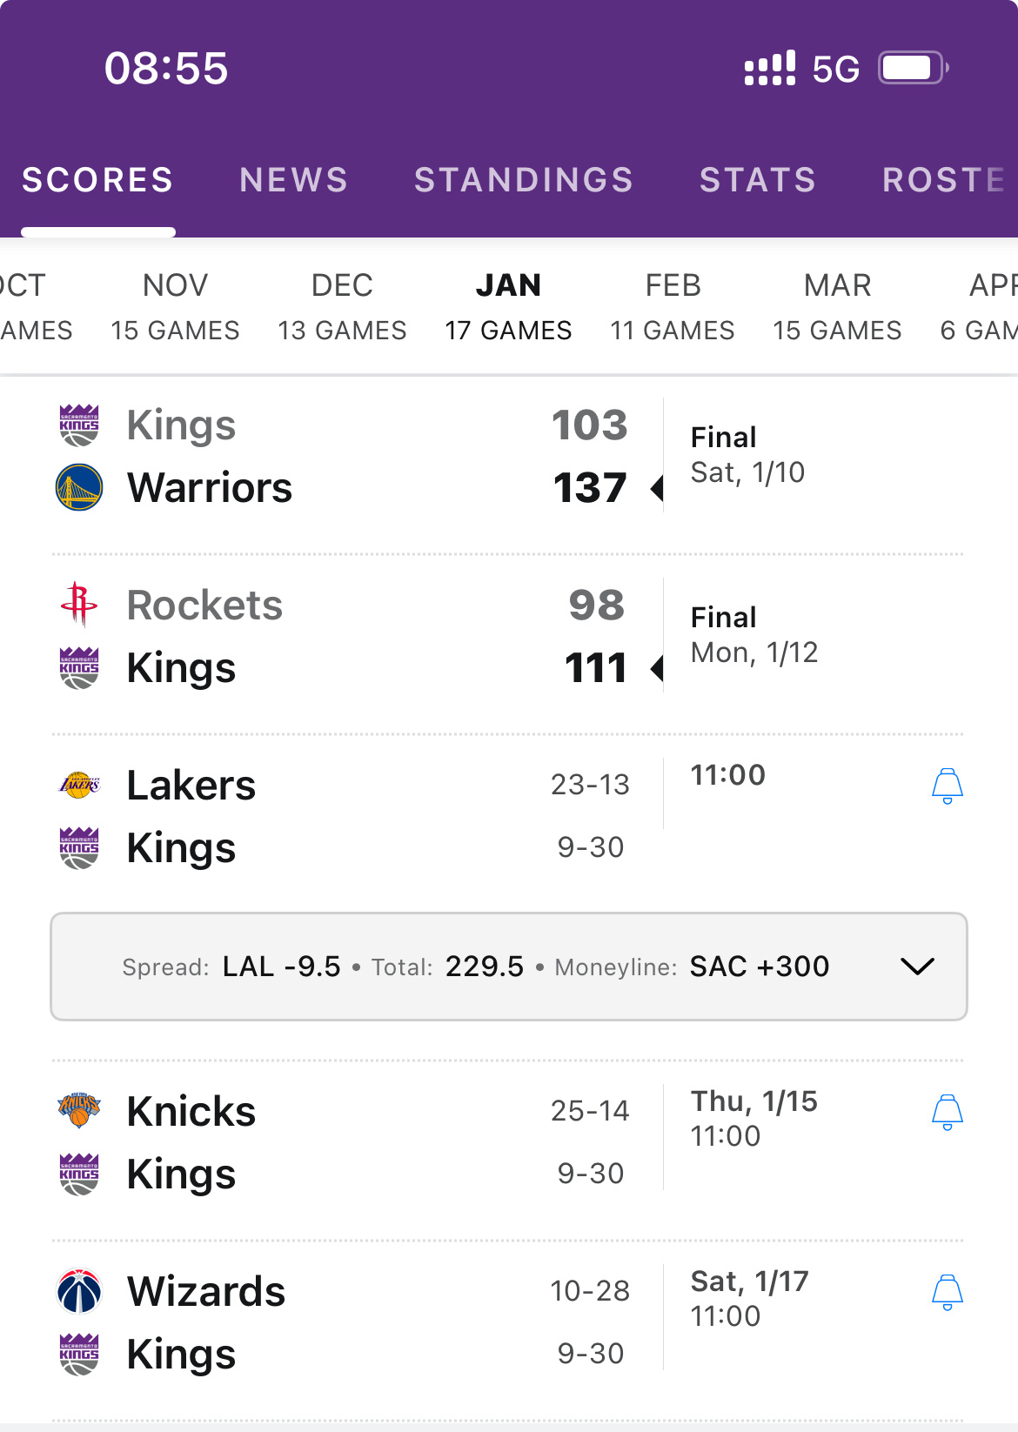Toggle reminder bell for Wizards game
Viewport: 1018px width, 1432px height.
coord(947,1292)
